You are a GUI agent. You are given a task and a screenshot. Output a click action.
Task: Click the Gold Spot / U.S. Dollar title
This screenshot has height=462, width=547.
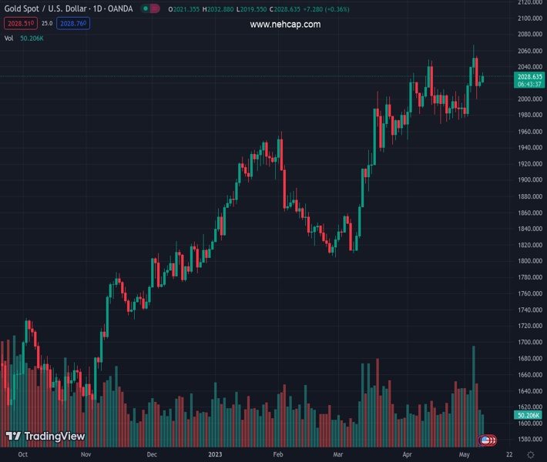click(x=47, y=8)
